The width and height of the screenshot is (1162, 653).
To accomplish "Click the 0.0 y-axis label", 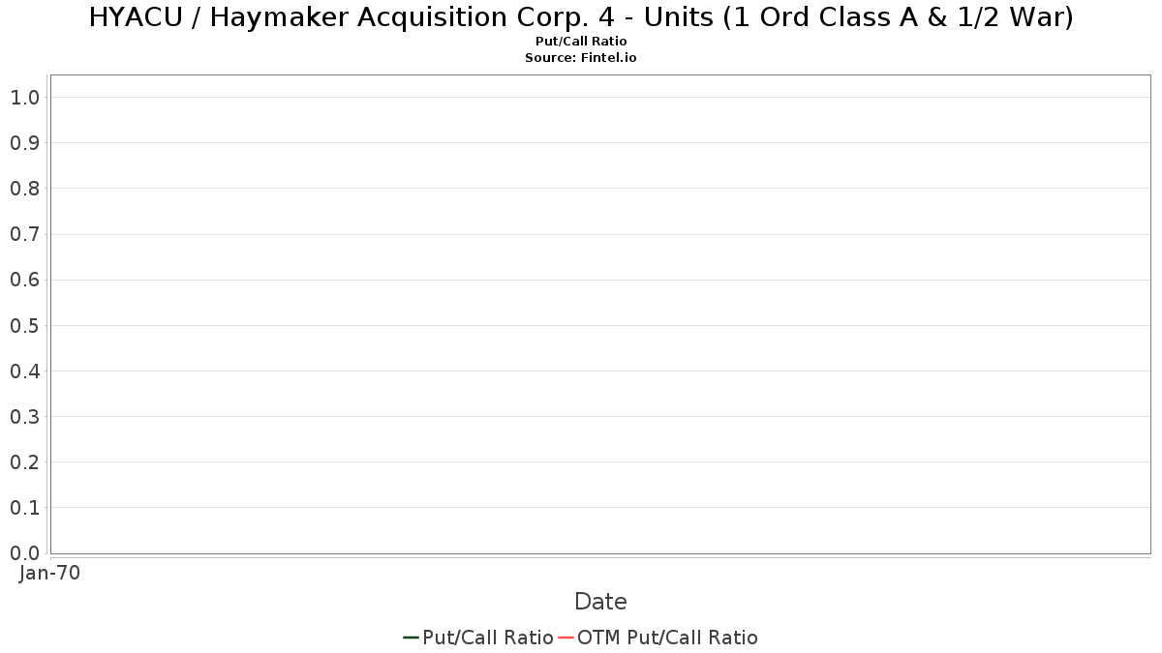I will (x=25, y=553).
